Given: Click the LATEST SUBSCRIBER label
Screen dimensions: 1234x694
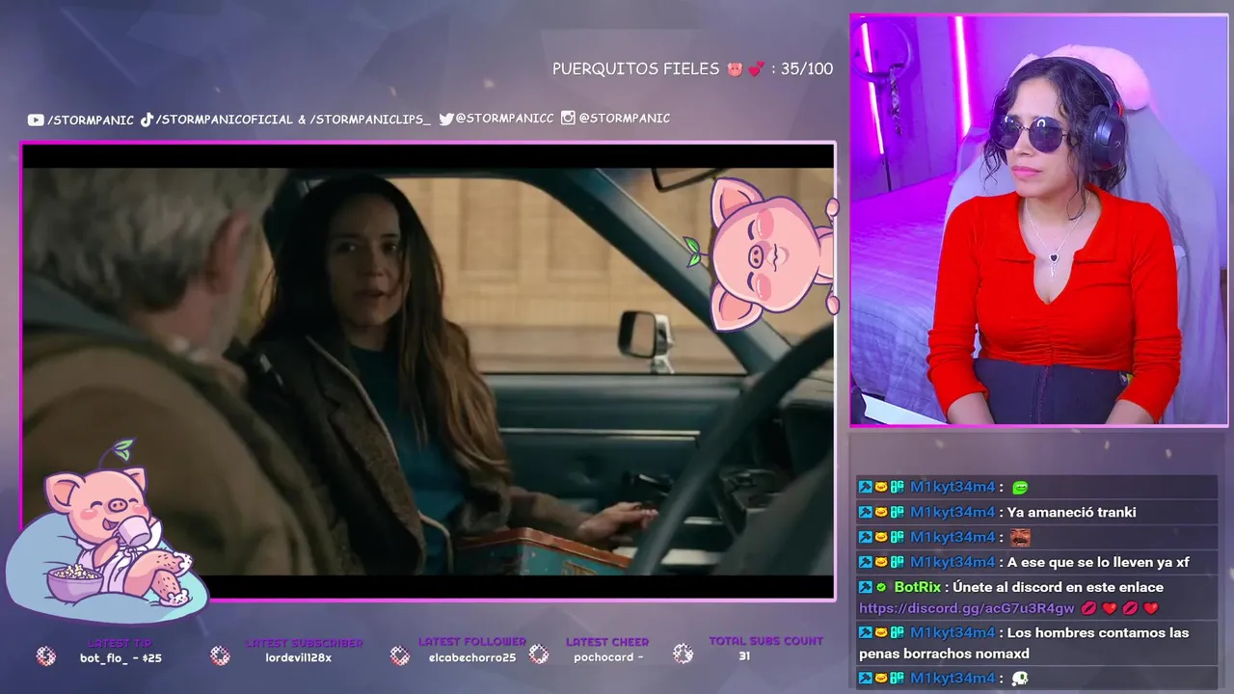Looking at the screenshot, I should [x=304, y=643].
